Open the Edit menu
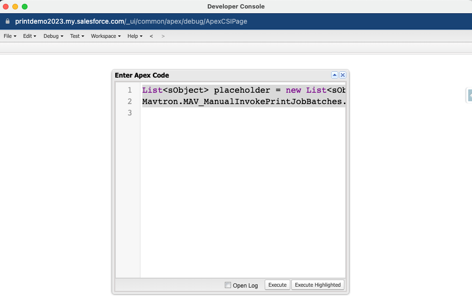The image size is (472, 307). click(x=29, y=36)
